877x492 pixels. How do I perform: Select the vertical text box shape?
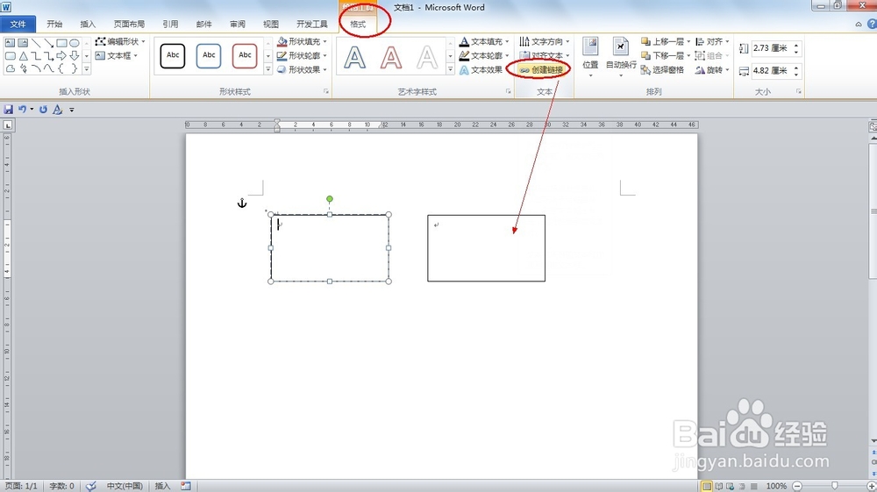(23, 42)
